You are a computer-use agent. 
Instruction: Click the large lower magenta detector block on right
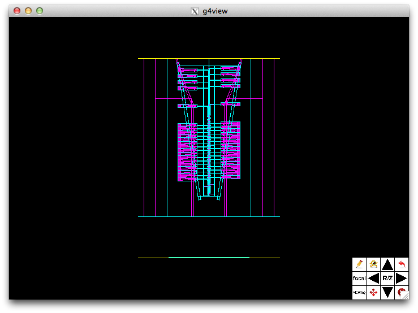tap(231, 151)
